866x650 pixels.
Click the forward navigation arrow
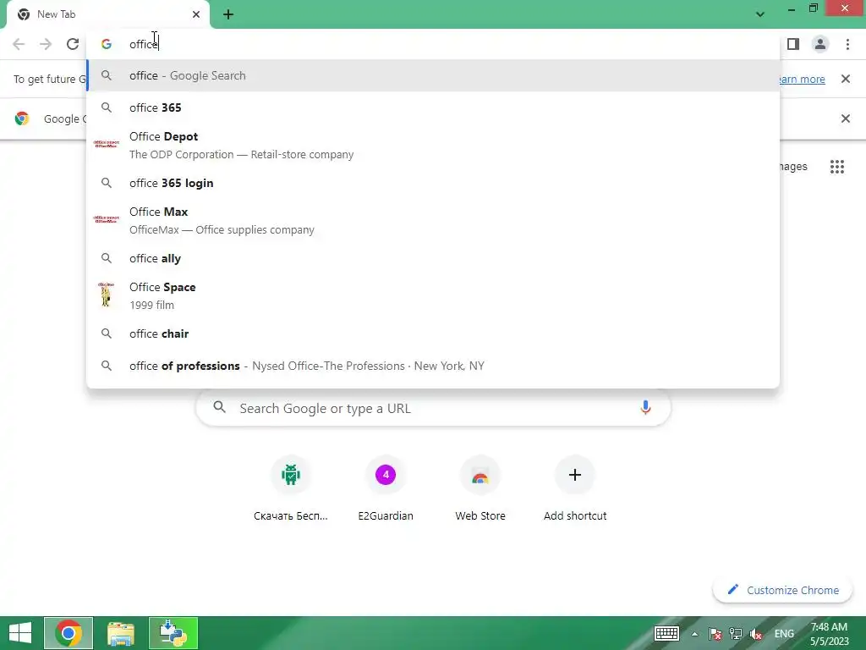tap(46, 44)
